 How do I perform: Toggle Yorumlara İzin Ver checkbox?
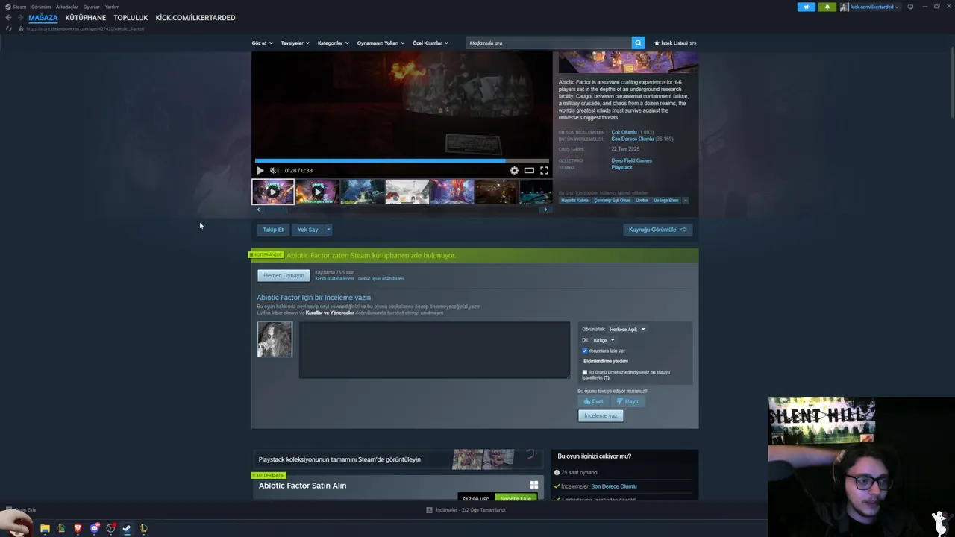coord(585,351)
